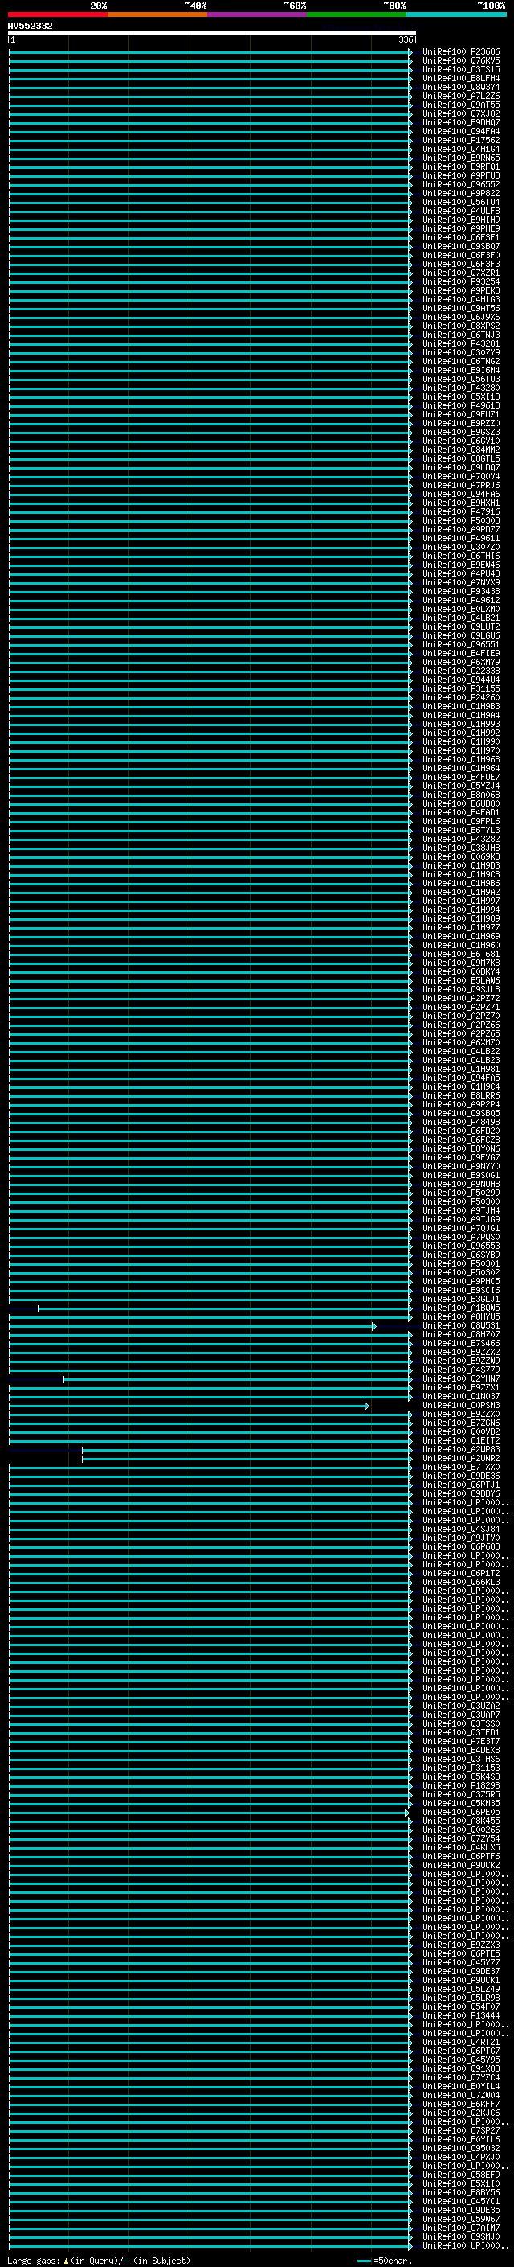Open hit UniRef100_Q96552
The image size is (514, 2267).
point(461,184)
